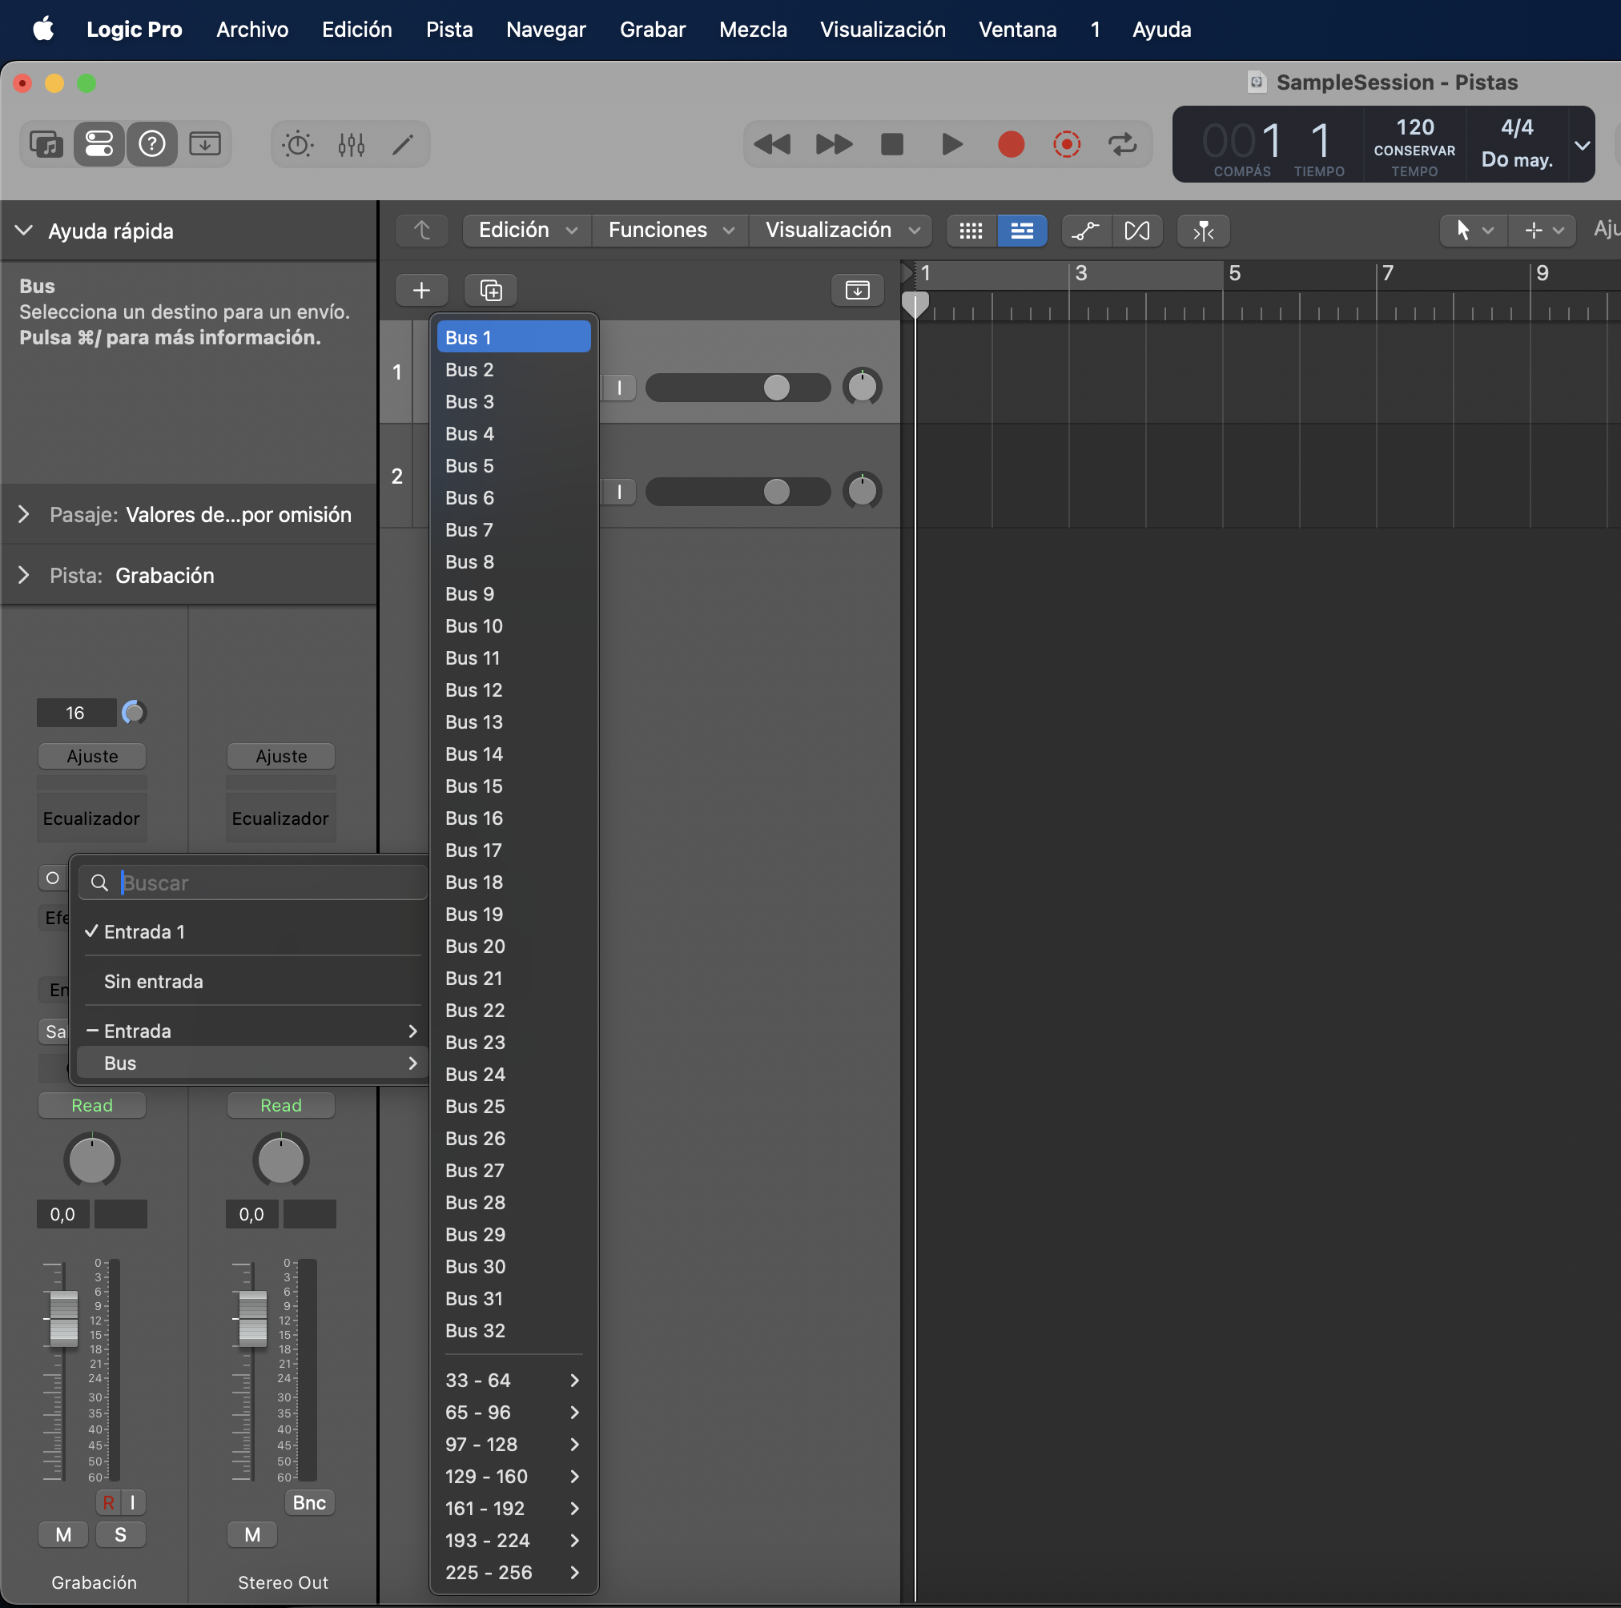This screenshot has height=1608, width=1621.
Task: Open Smart Controls dial icon
Action: (298, 144)
